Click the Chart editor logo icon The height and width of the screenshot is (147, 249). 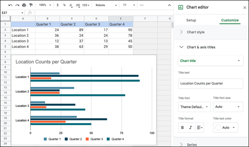[x=180, y=7]
